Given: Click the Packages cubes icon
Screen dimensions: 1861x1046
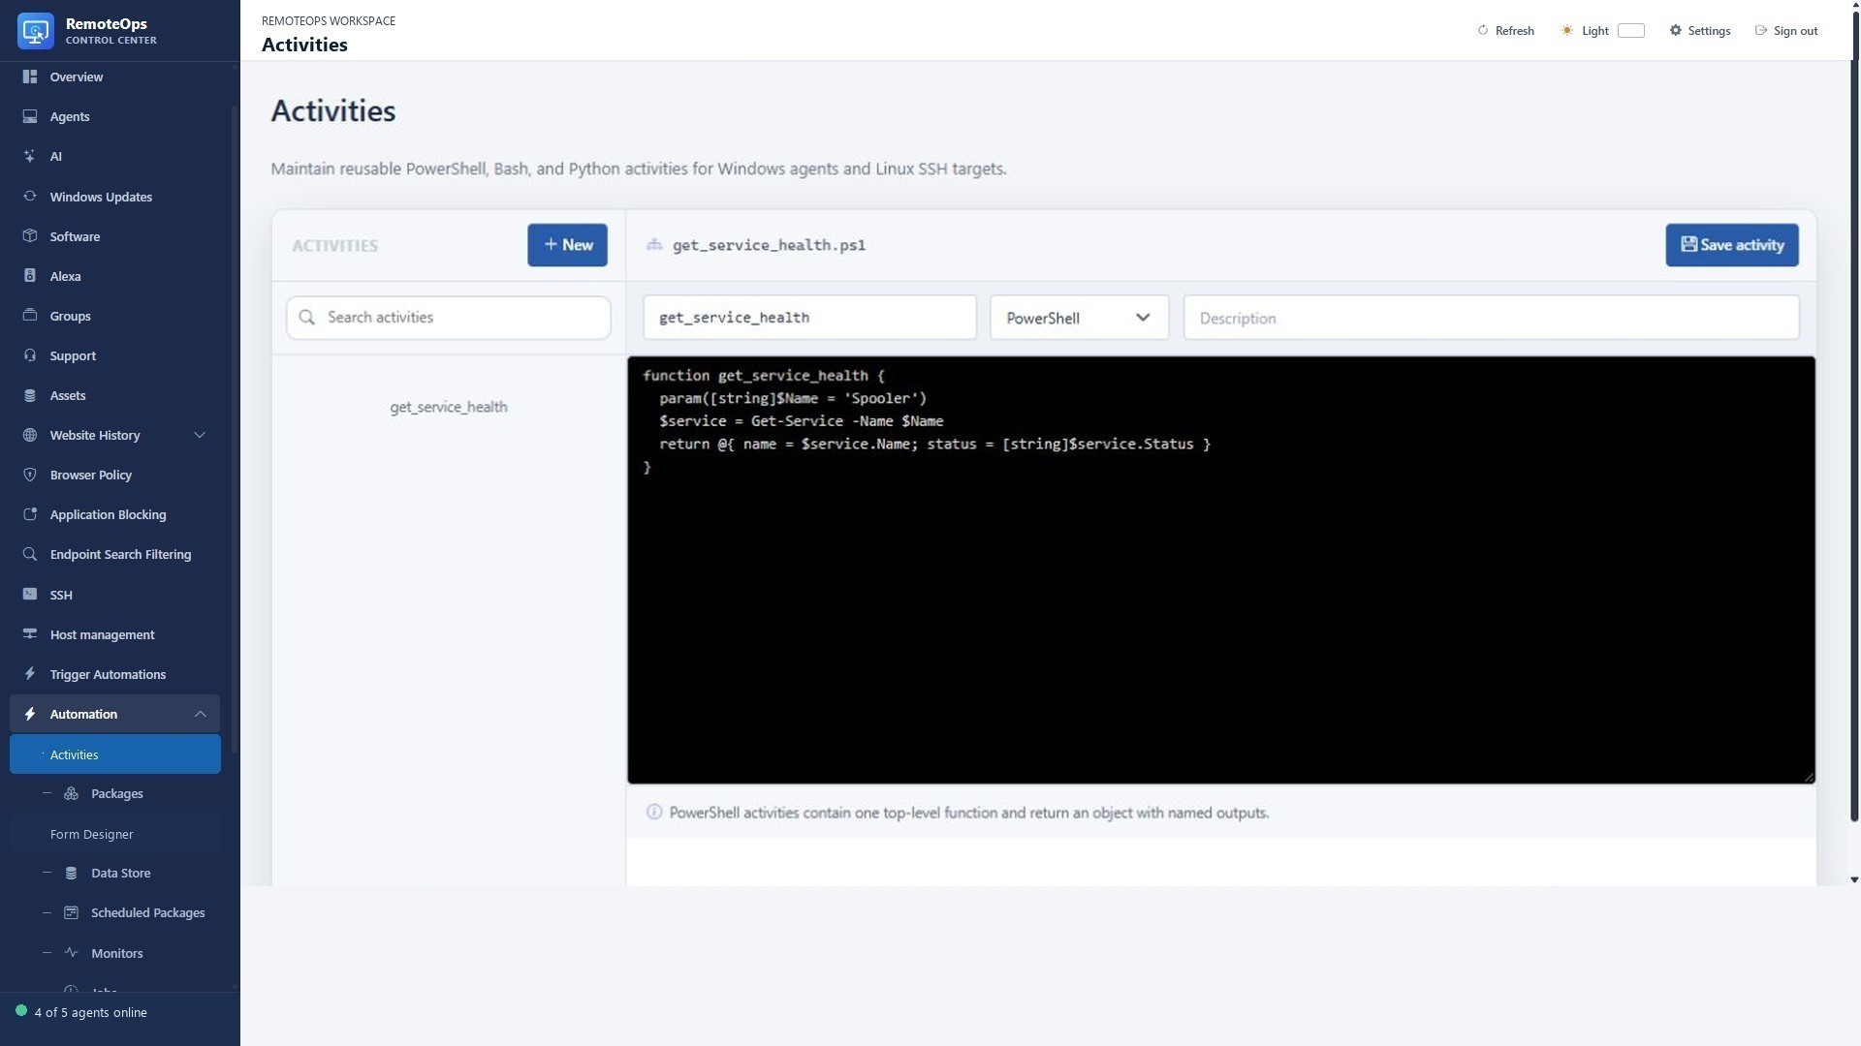Looking at the screenshot, I should (x=71, y=793).
